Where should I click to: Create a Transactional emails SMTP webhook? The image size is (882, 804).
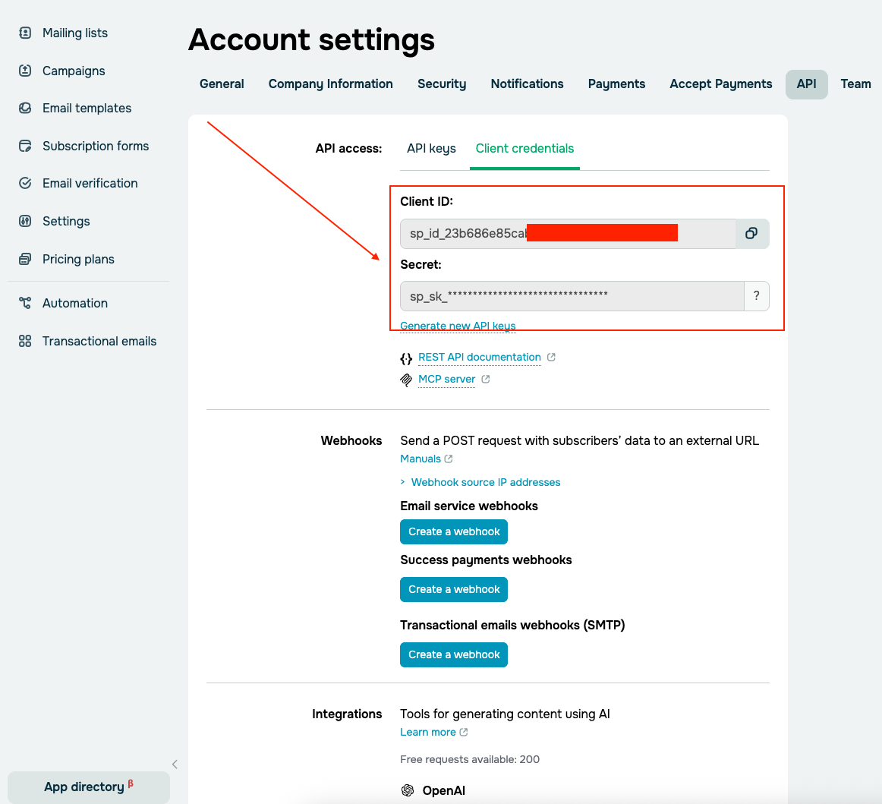(453, 654)
